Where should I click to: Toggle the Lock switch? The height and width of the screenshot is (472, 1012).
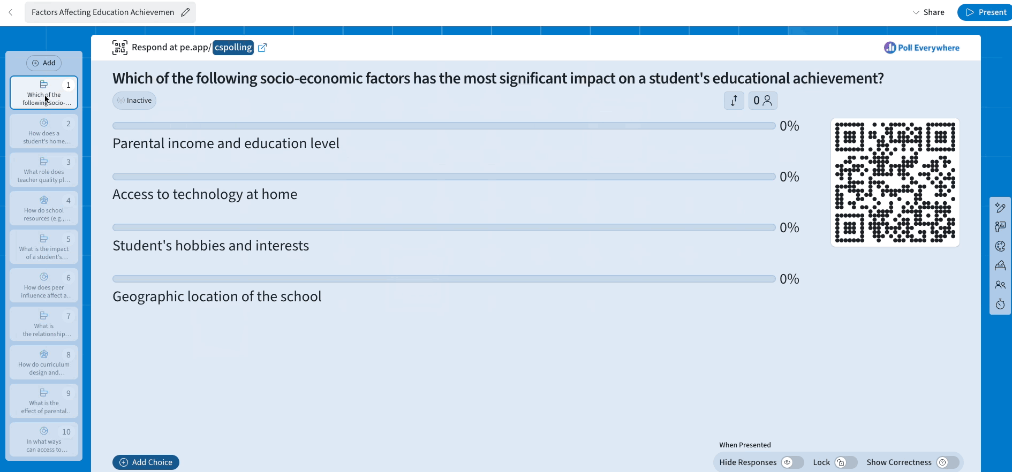[x=845, y=462]
